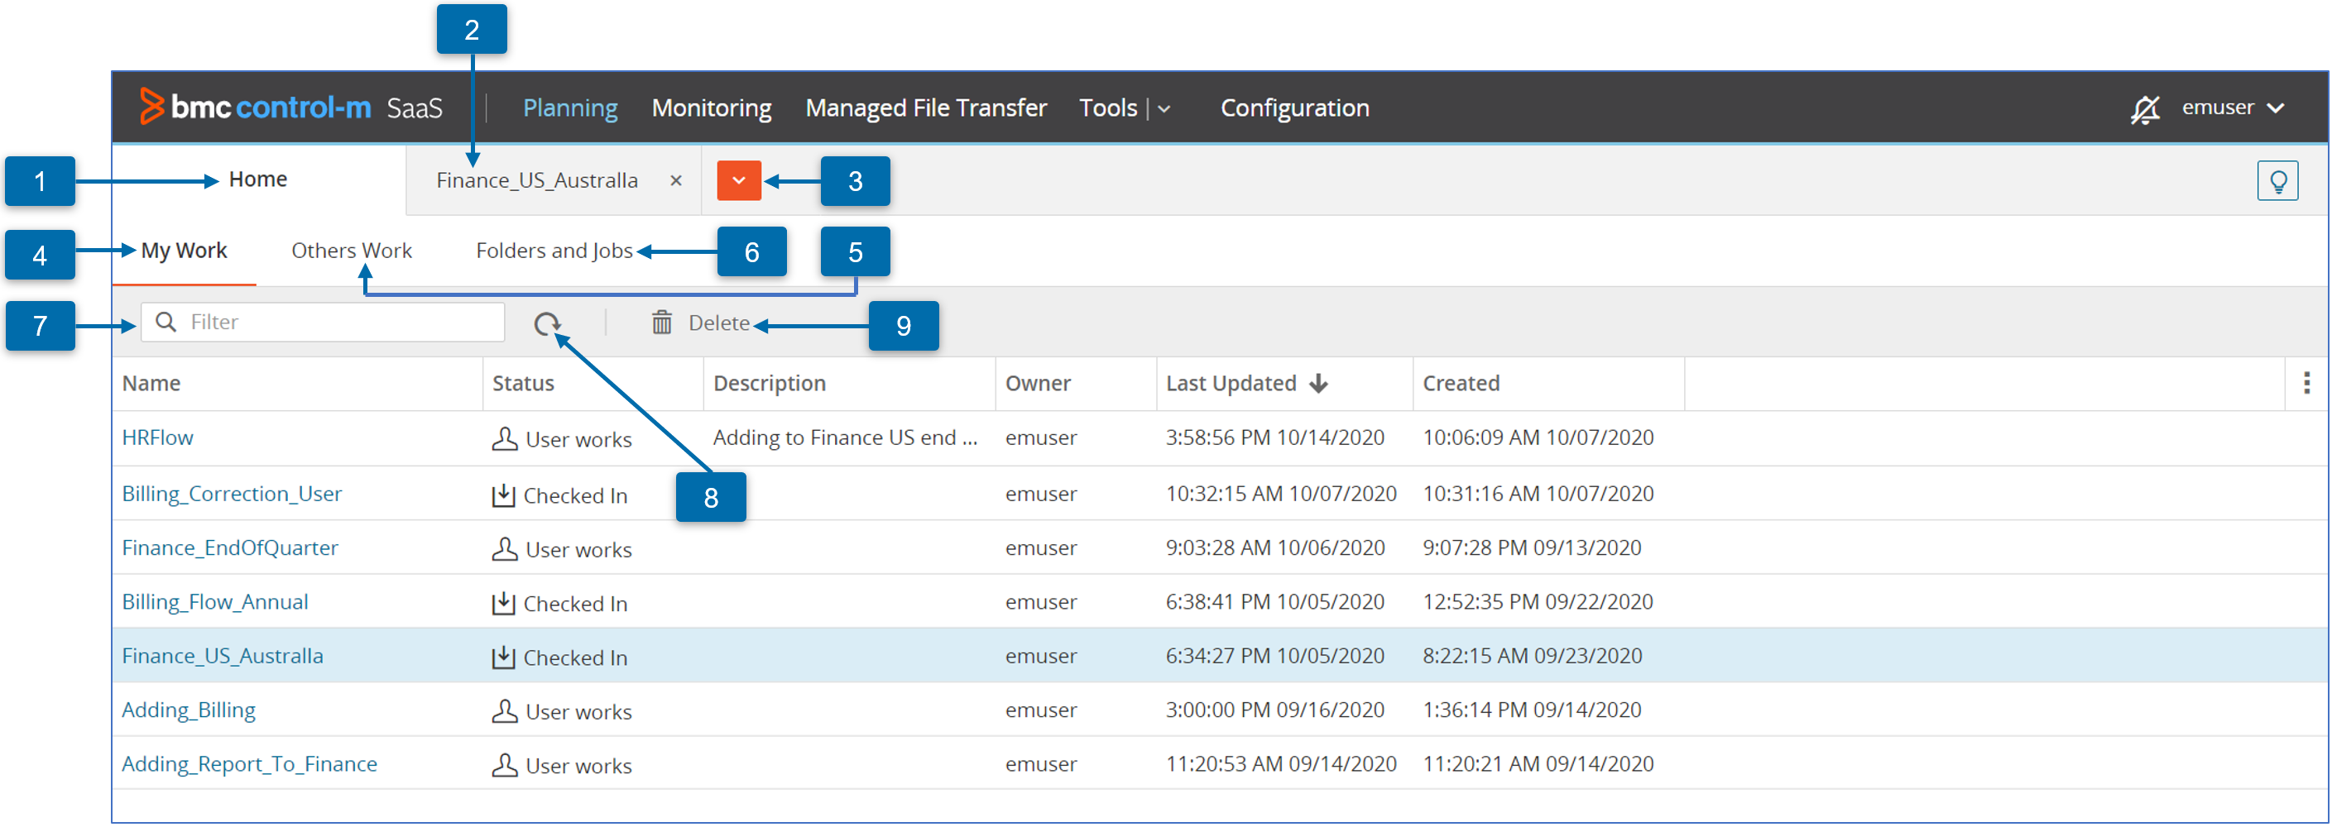Image resolution: width=2332 pixels, height=827 pixels.
Task: Open the Configuration menu
Action: [1293, 108]
